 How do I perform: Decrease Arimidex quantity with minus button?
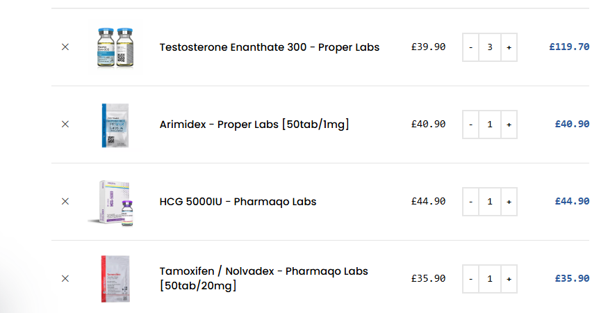(471, 125)
